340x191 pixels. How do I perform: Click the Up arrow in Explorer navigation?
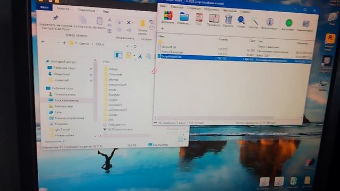coord(64,43)
